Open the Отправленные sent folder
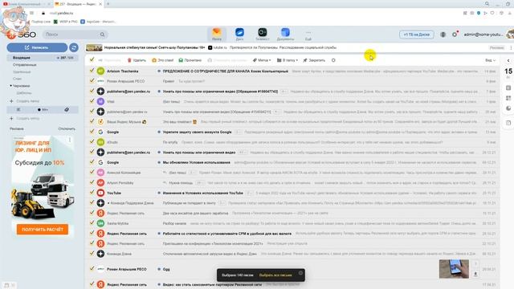This screenshot has height=289, width=514. click(x=25, y=65)
